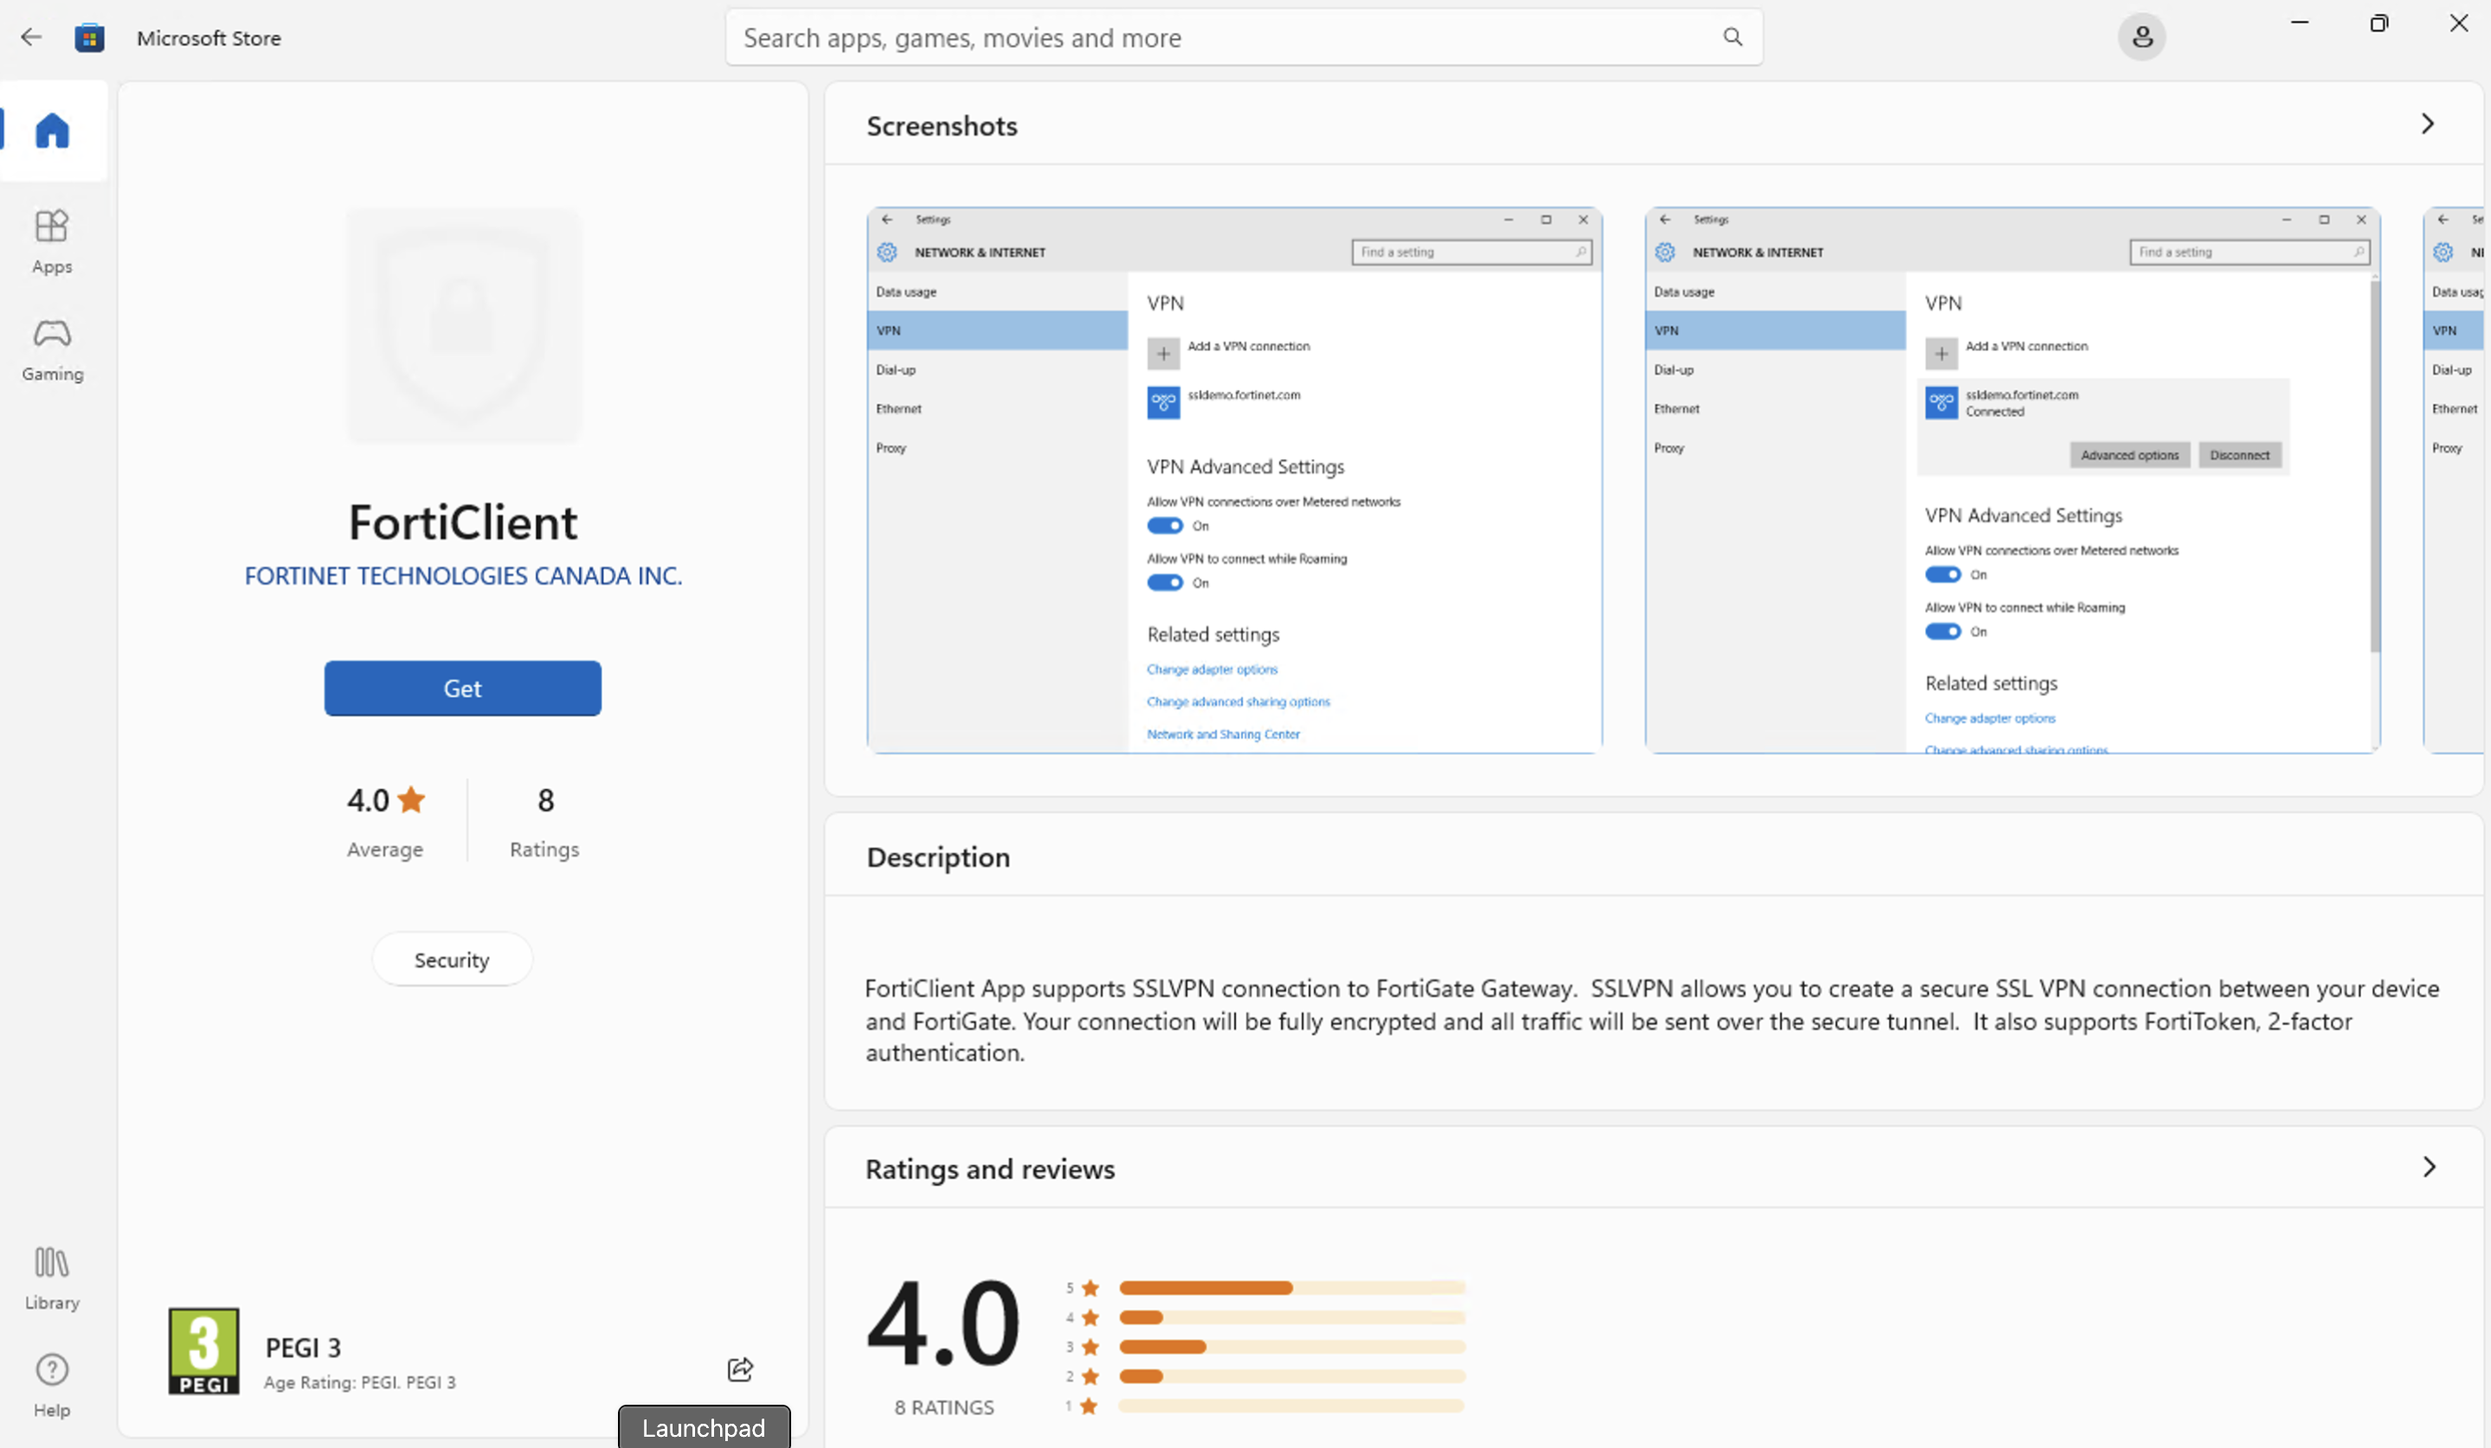2491x1448 pixels.
Task: Click Get to install FortiClient
Action: (x=462, y=689)
